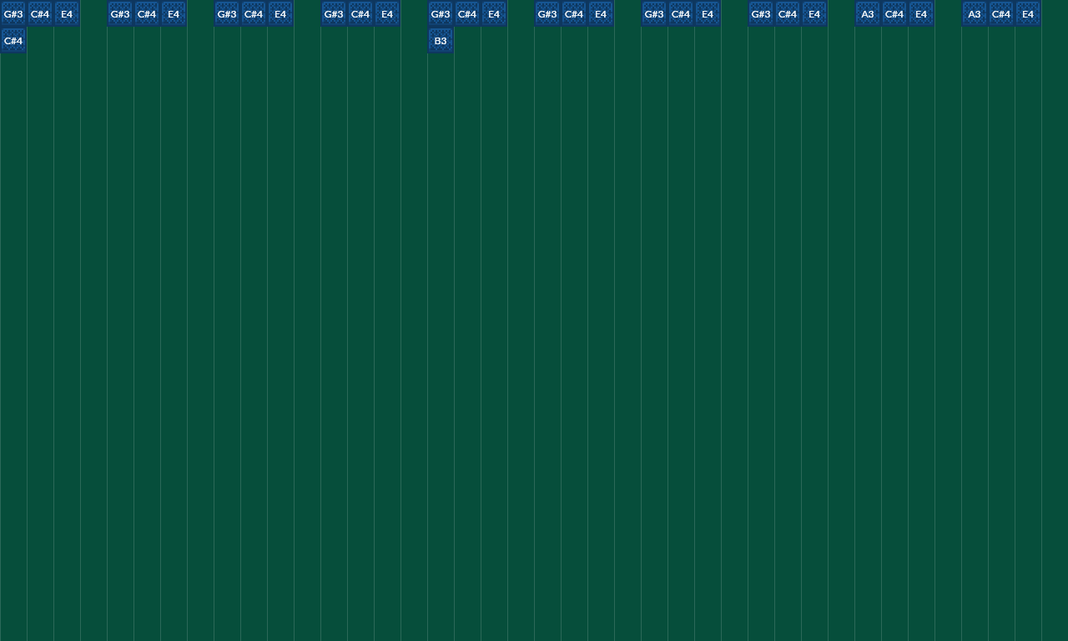Screen dimensions: 1068x641
Task: Select the C#4 note in the second row
Action: [13, 40]
